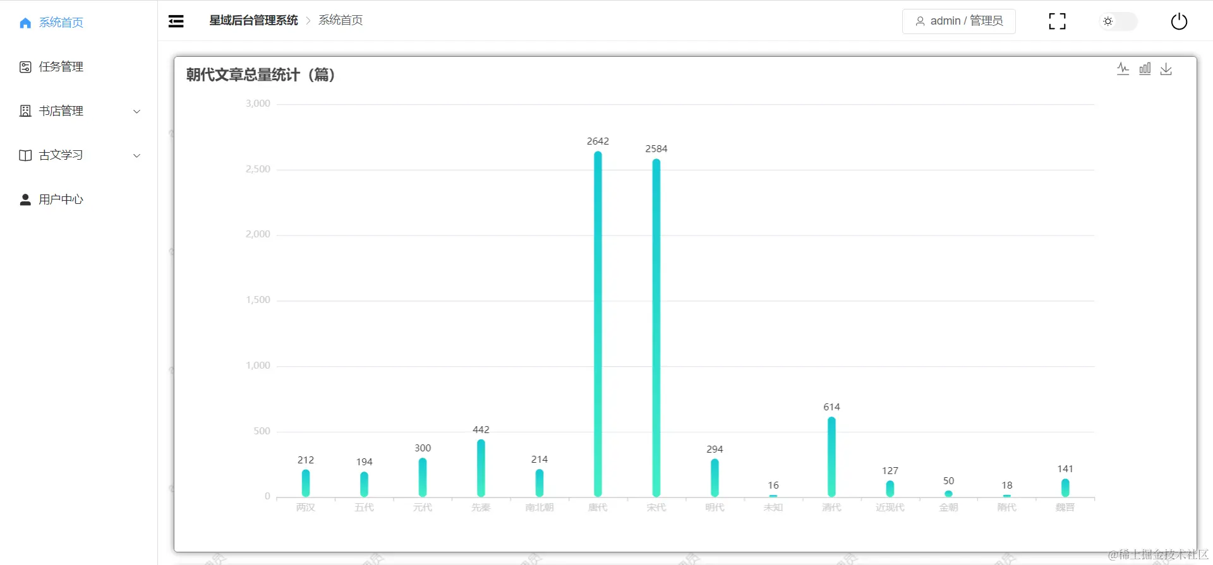1213x565 pixels.
Task: Click the 元代 bar labeled 300
Action: [423, 477]
